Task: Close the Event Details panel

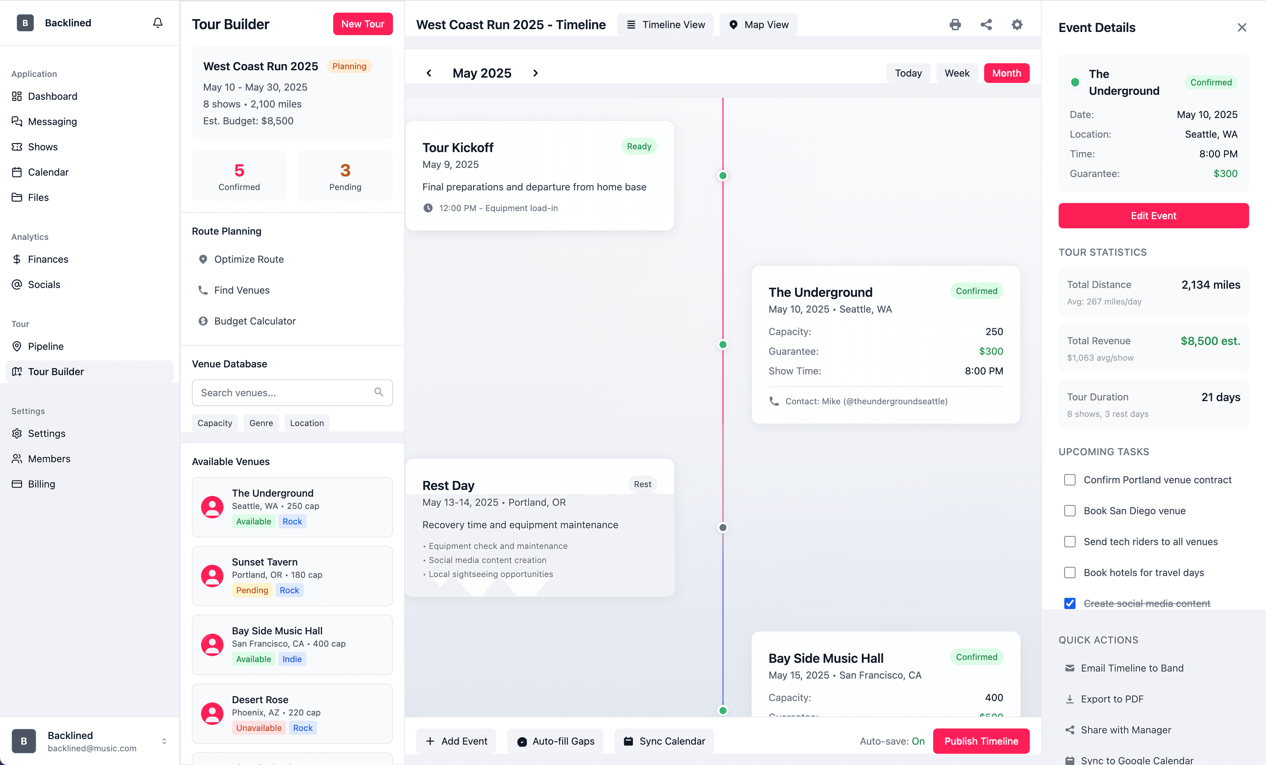Action: click(1241, 27)
